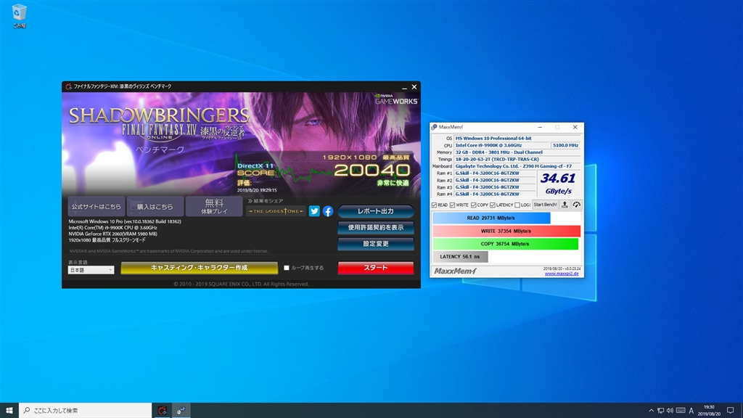This screenshot has width=743, height=418.
Task: Open the Recycle Bin desktop icon
Action: (19, 16)
